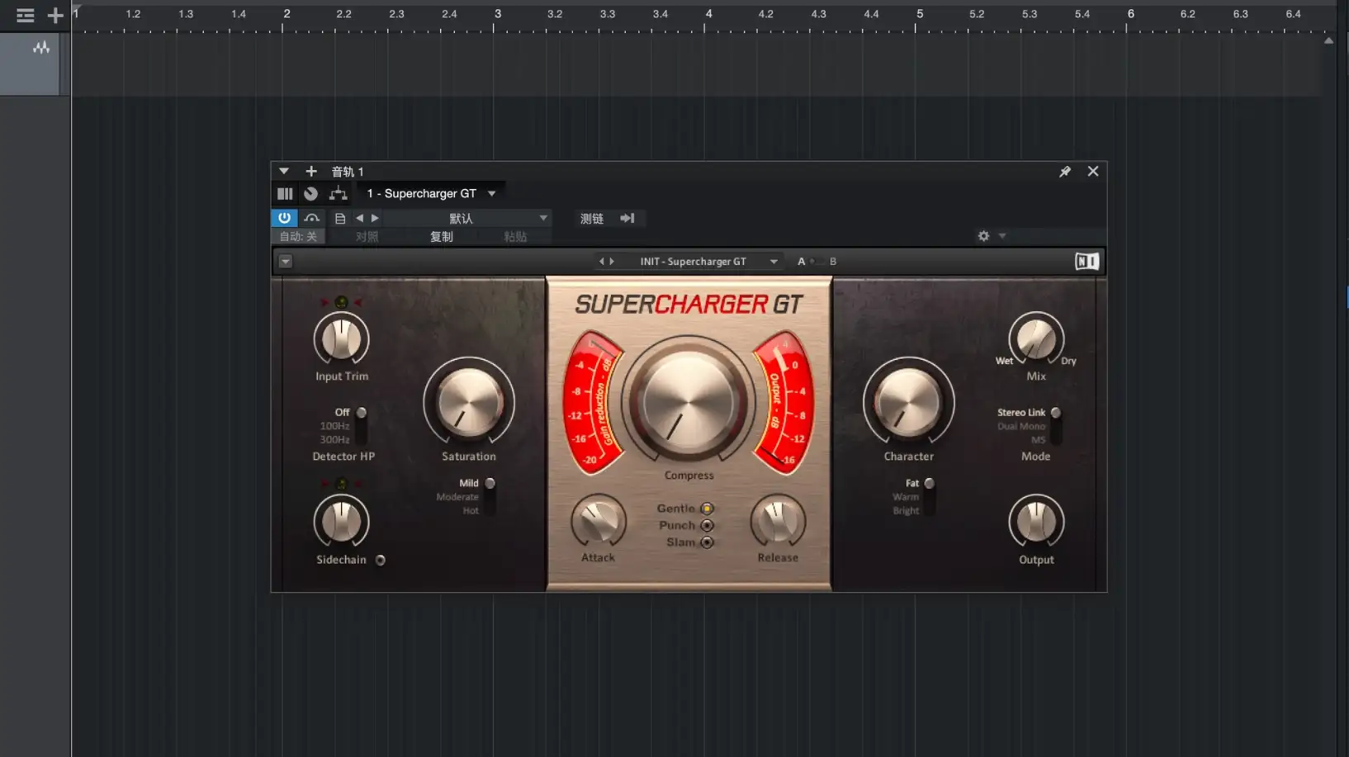Click the sidechain input arrow icon beside 测链
Screen dimensions: 1349x757
pyautogui.click(x=627, y=218)
